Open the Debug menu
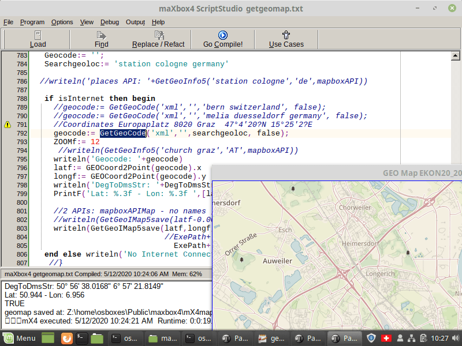 pos(110,22)
